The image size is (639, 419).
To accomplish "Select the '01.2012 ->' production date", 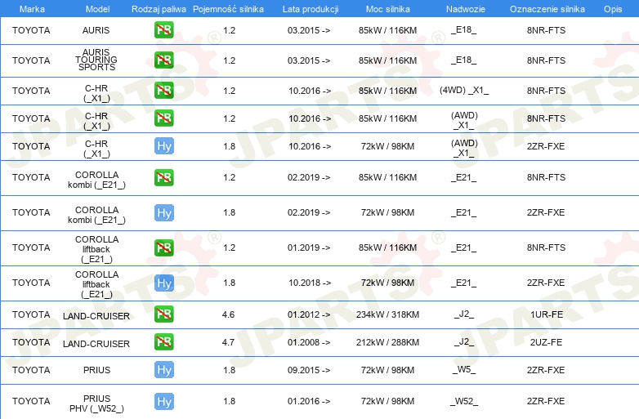I will [x=309, y=314].
